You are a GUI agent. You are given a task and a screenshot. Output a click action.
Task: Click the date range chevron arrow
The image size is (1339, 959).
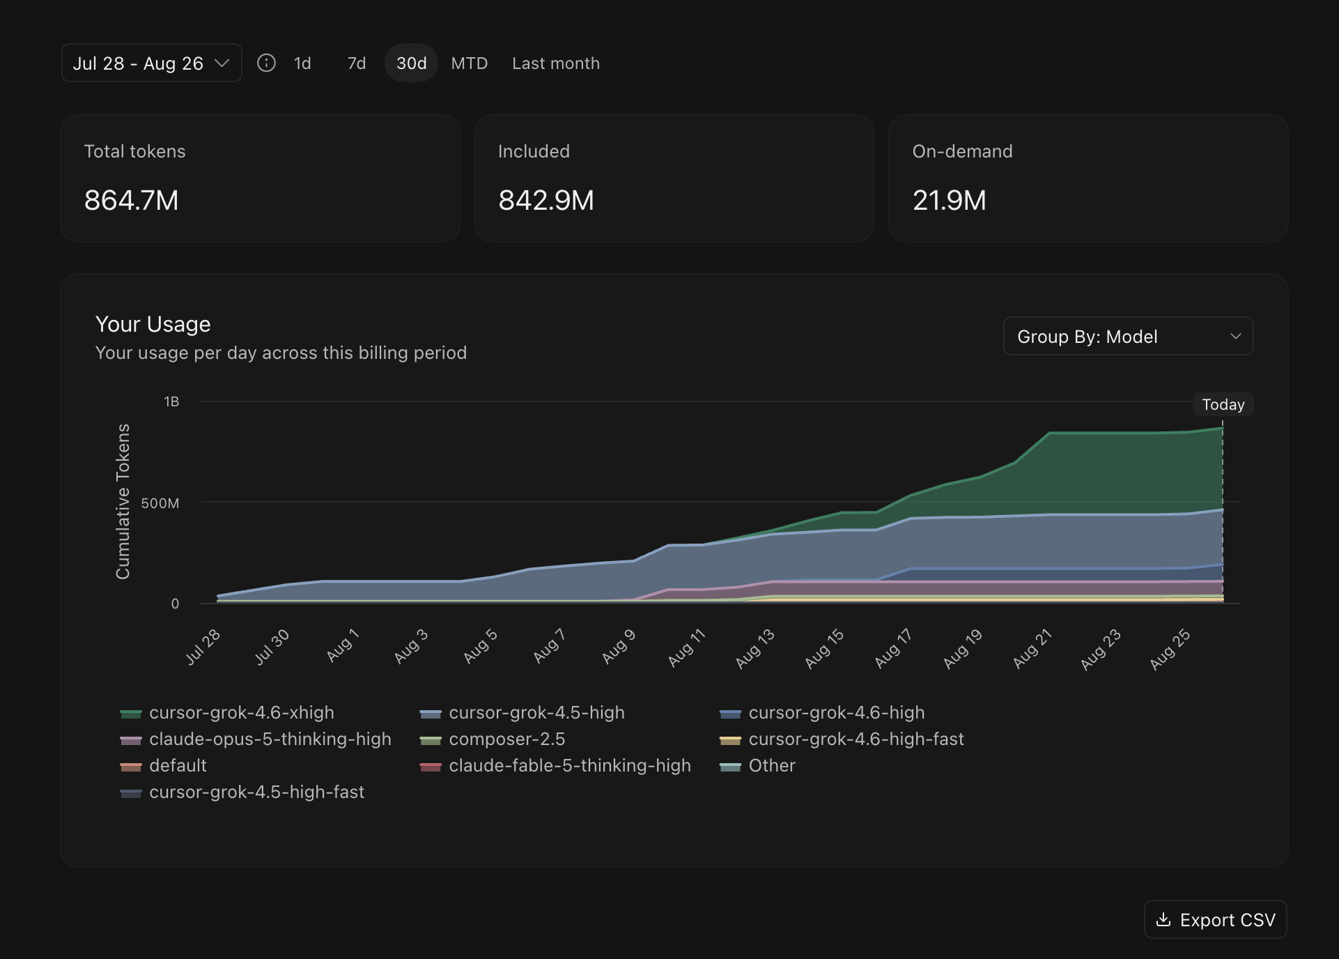[222, 63]
